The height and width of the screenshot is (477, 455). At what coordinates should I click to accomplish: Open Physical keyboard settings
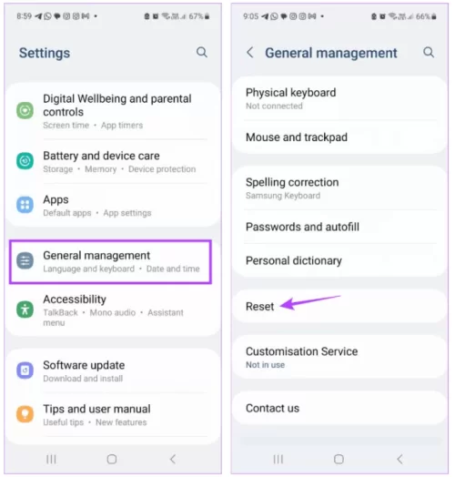point(339,98)
